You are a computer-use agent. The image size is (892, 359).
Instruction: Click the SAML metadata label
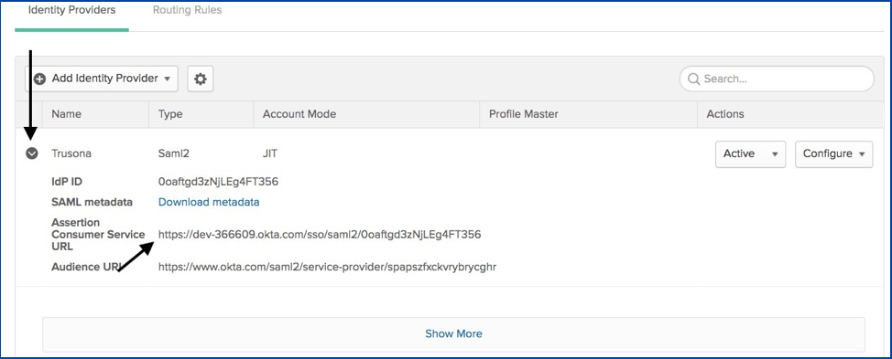tap(92, 202)
